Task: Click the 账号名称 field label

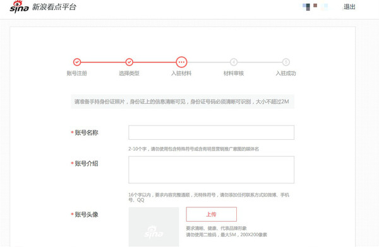Action: (x=87, y=133)
